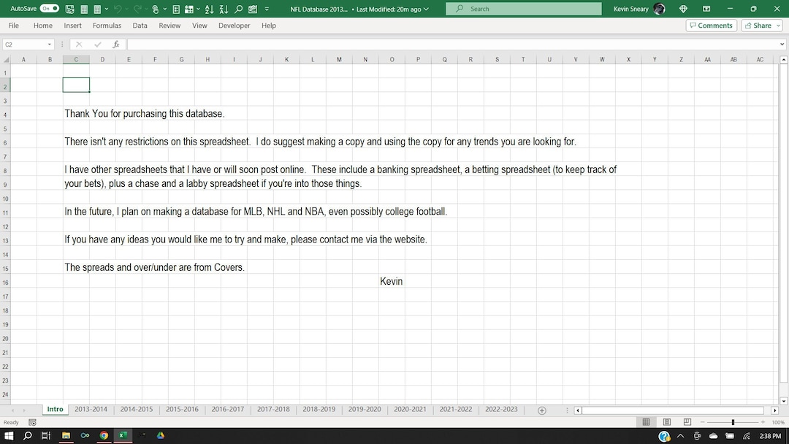Click the macro record icon in status bar
Viewport: 789px width, 444px height.
(x=32, y=422)
